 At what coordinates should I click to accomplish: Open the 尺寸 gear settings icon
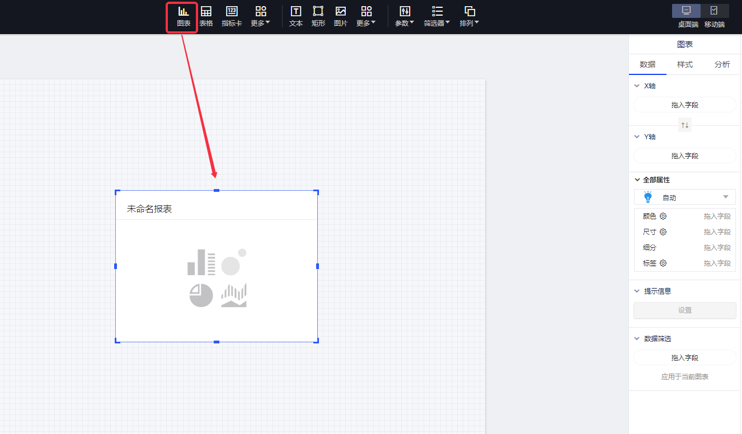[x=663, y=232]
